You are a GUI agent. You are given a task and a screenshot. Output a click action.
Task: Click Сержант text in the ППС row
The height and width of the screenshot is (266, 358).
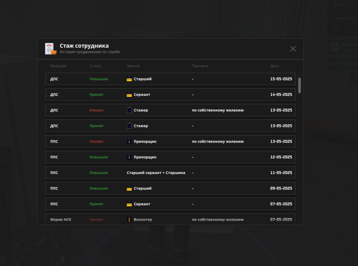142,204
